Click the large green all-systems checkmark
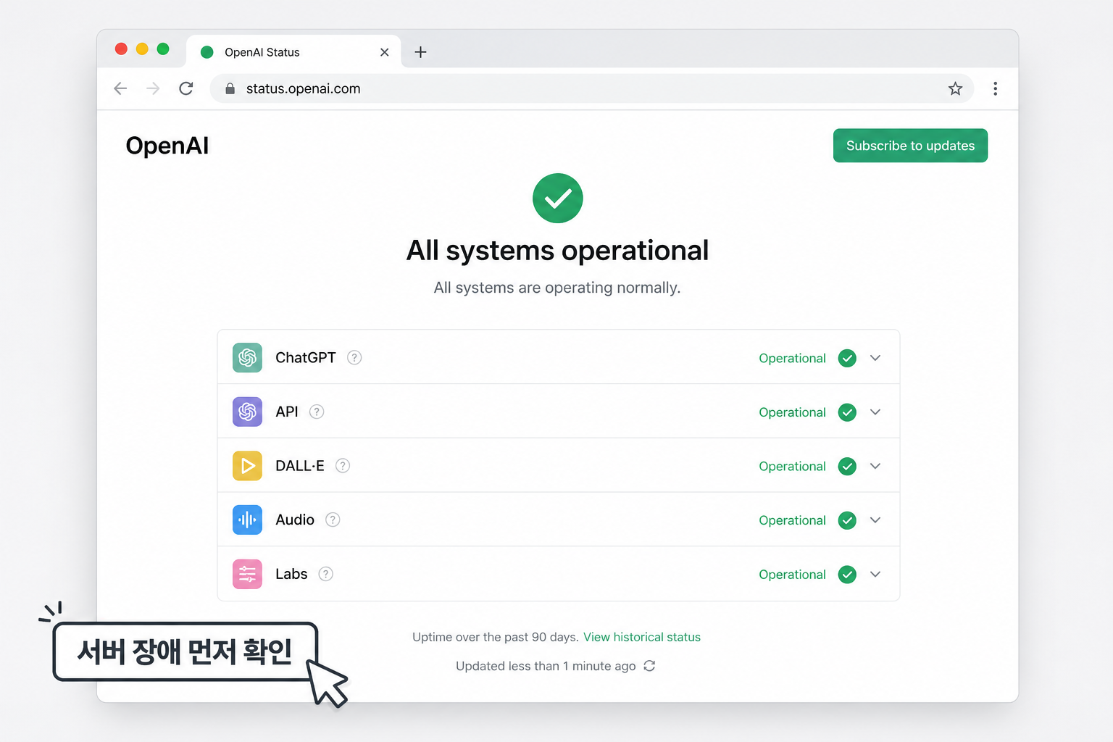 tap(558, 198)
